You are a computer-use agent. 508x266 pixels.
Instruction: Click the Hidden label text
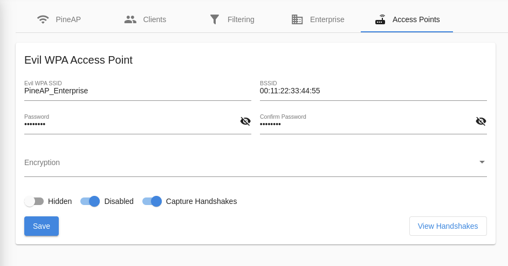click(60, 201)
